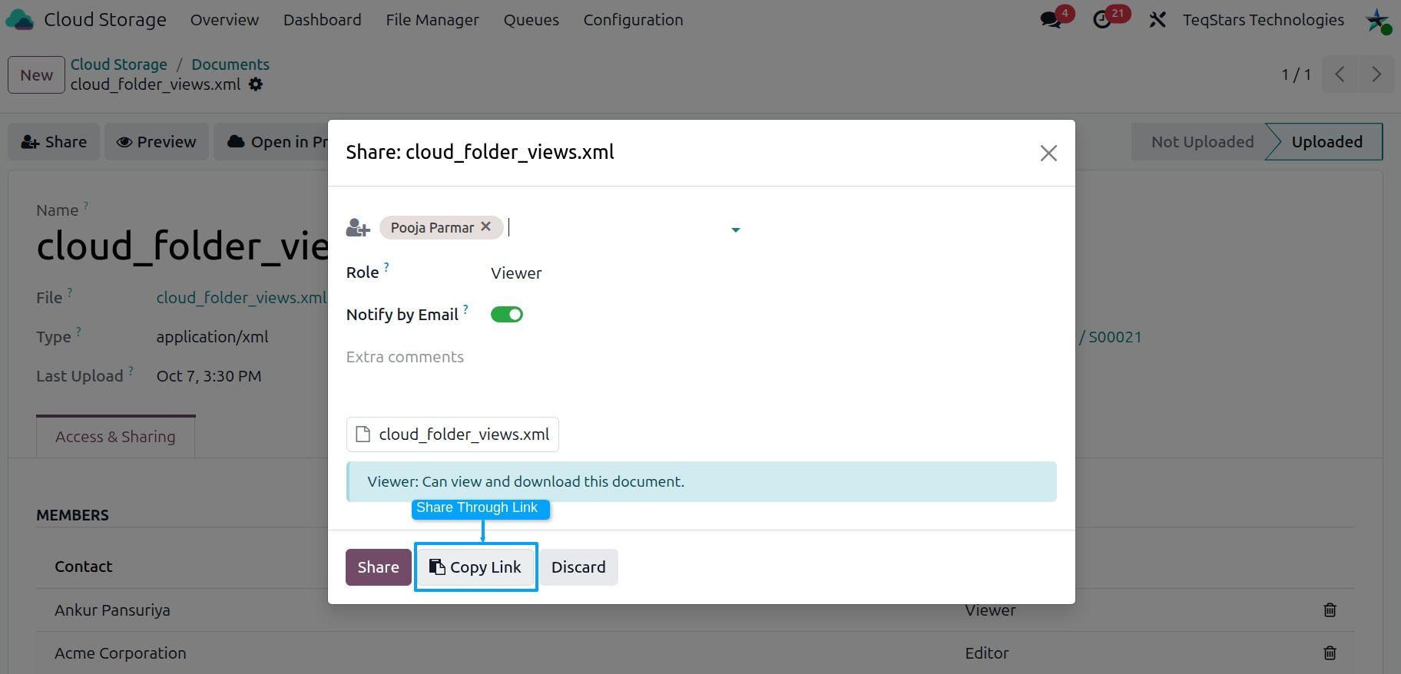This screenshot has width=1401, height=674.
Task: Open the File Manager menu
Action: pos(432,20)
